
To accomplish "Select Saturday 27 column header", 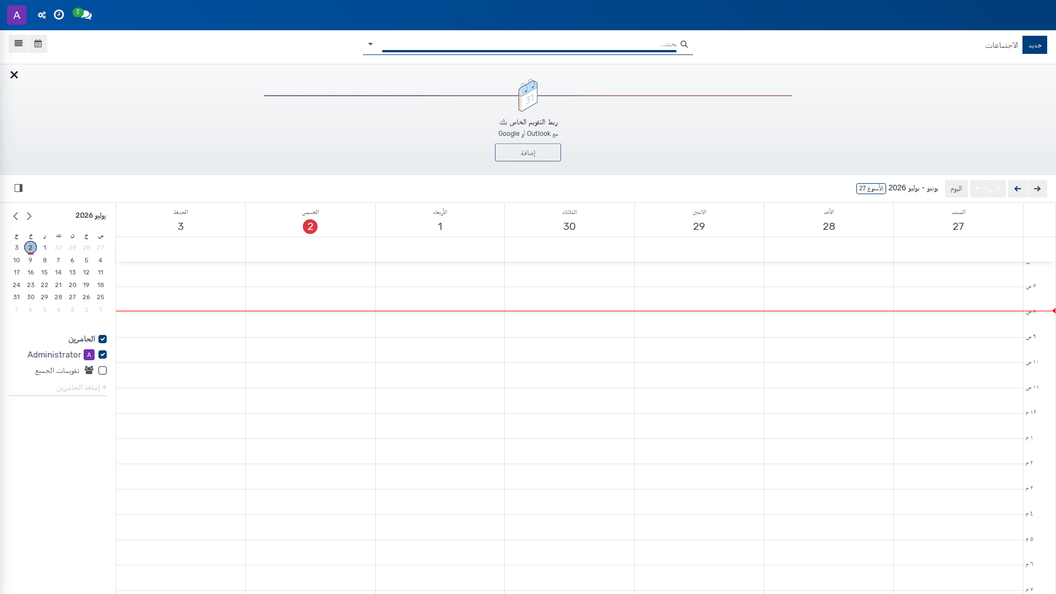I will [958, 220].
